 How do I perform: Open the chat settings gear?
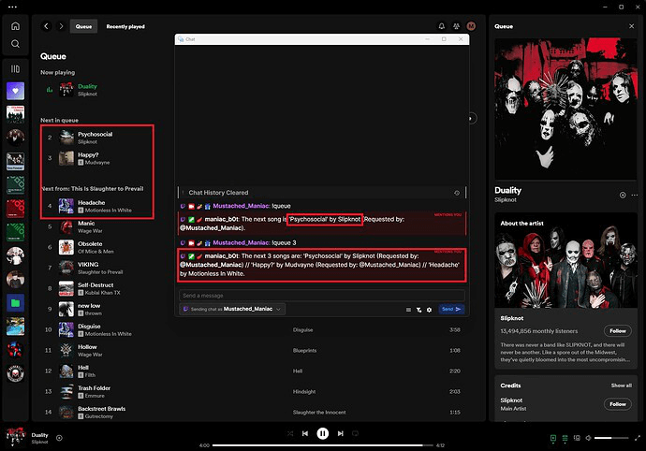point(429,310)
